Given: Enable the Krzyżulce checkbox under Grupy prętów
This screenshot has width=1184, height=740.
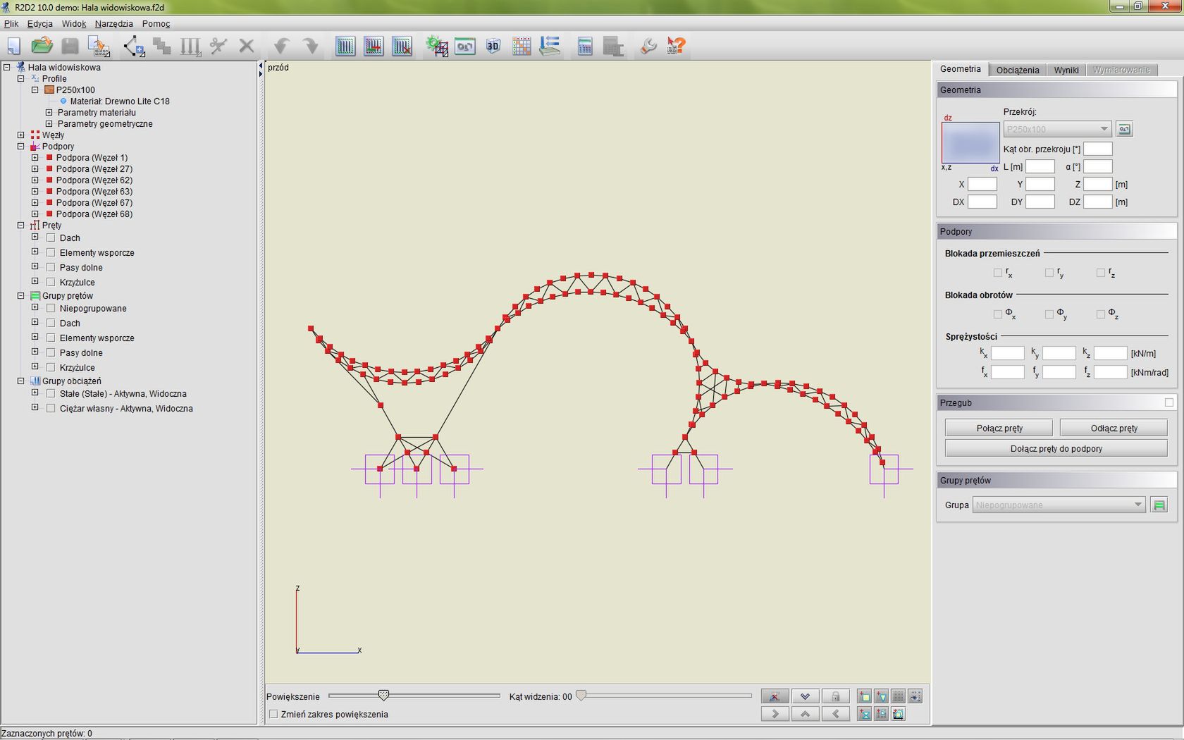Looking at the screenshot, I should 51,368.
